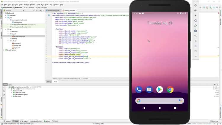The height and width of the screenshot is (125, 222).
Task: Switch to MainActivity.java editor tab
Action: point(53,10)
